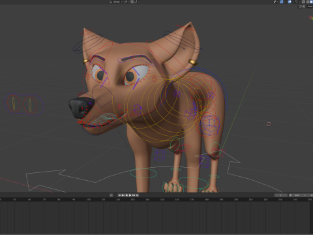Image resolution: width=313 pixels, height=235 pixels.
Task: Jump to previous keyframe
Action: pos(123,195)
